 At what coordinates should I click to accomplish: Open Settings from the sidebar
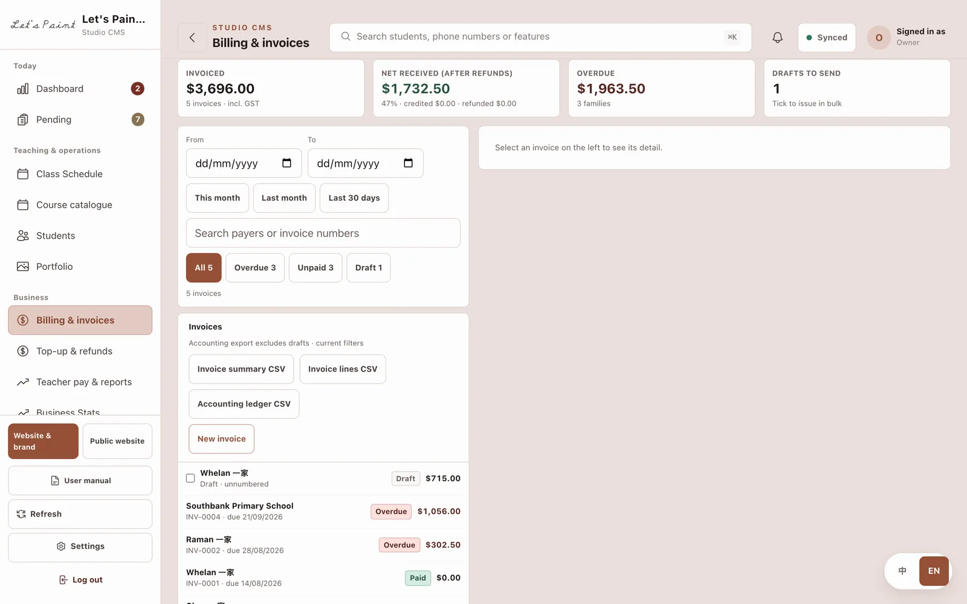[x=80, y=547]
